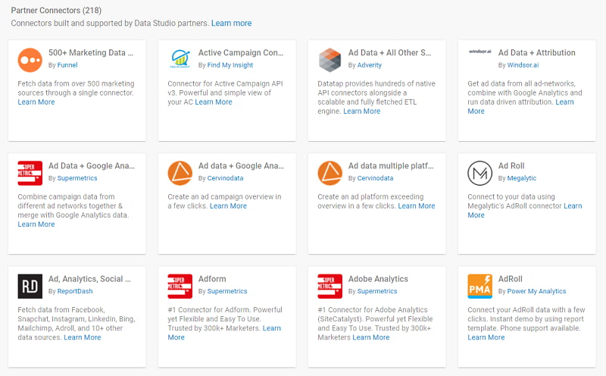Select the Active Campaign Con... connector title
The image size is (606, 376).
pyautogui.click(x=240, y=52)
